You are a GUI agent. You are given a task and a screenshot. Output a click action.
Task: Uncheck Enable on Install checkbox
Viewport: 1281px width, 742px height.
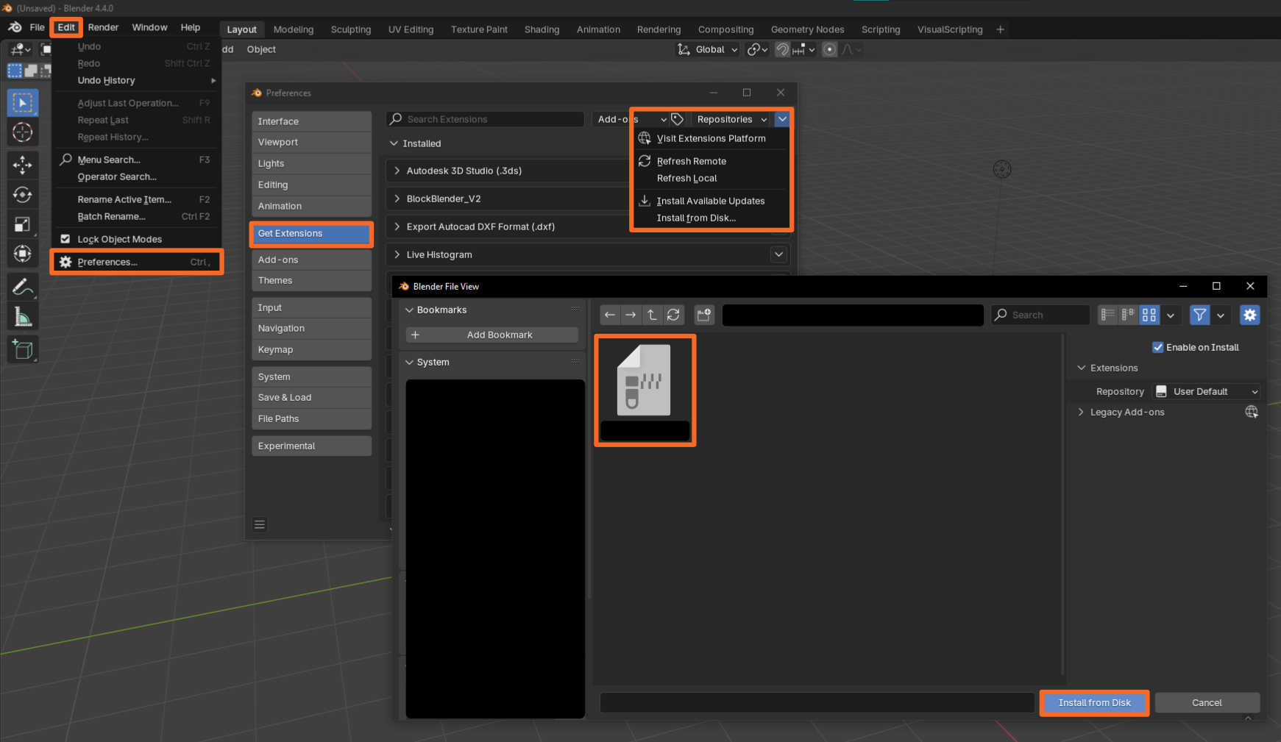(1157, 347)
